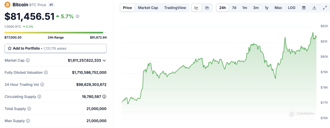
Task: Expand Market Cap value chevron
Action: click(x=104, y=60)
